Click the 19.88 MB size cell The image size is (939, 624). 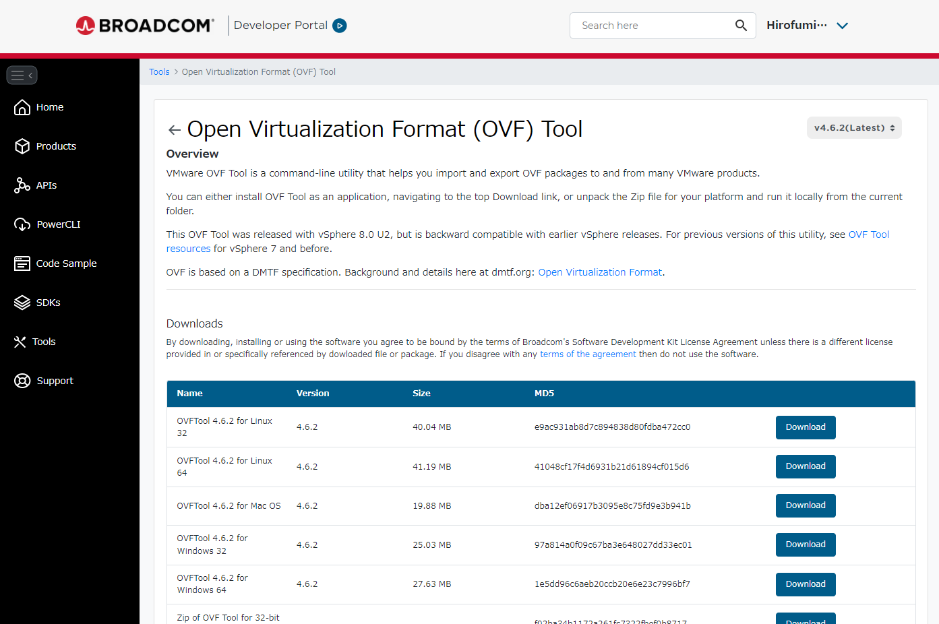tap(432, 506)
